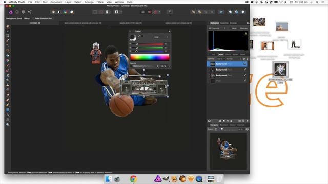The image size is (328, 184).
Task: Switch to the Develop persona
Action: [x=24, y=12]
